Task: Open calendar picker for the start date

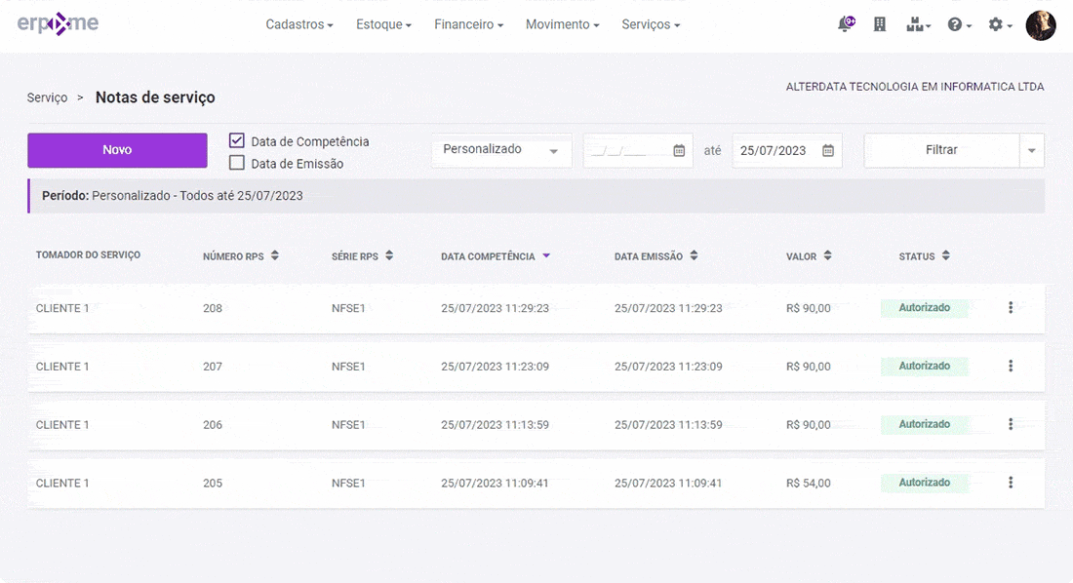Action: coord(679,150)
